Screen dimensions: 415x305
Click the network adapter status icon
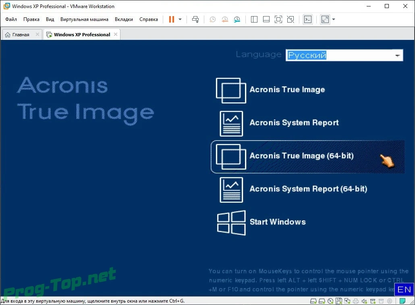tap(347, 301)
